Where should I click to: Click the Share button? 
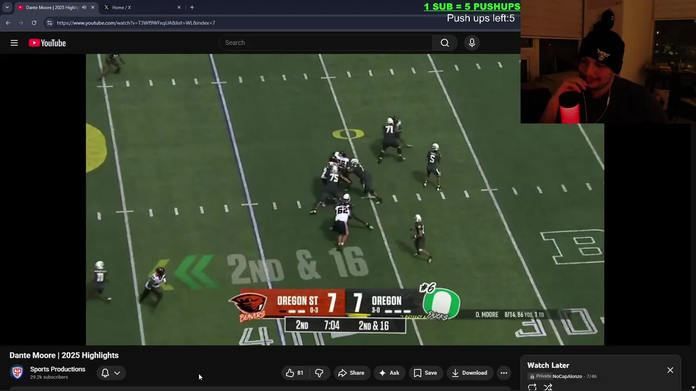(x=351, y=373)
